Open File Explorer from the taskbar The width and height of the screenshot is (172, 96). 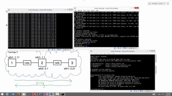click(x=24, y=94)
